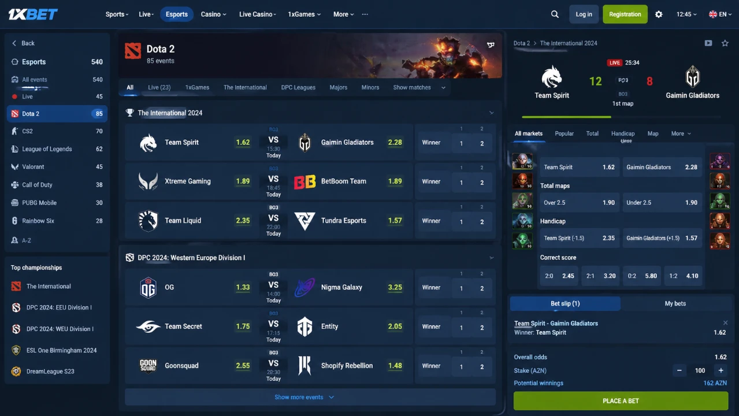This screenshot has height=416, width=739.
Task: Open the live video stream icon
Action: (x=708, y=43)
